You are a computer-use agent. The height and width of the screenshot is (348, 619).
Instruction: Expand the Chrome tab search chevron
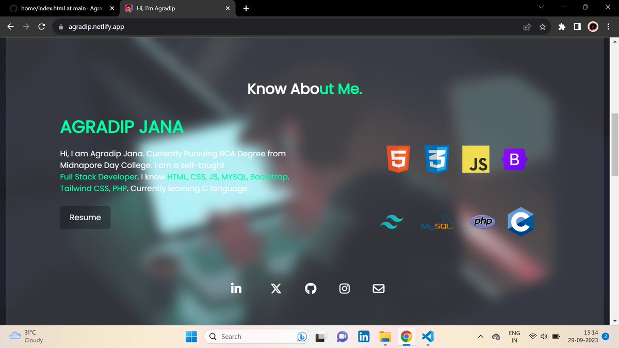point(541,7)
